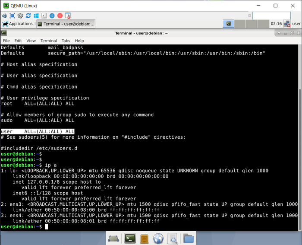
Task: Click the 'Defaults mail_badpass' line
Action: coord(42,48)
